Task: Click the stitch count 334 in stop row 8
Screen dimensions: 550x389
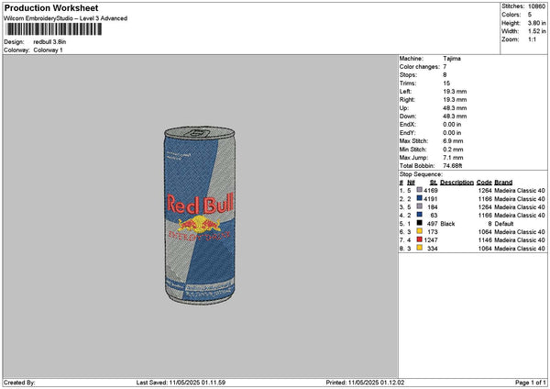Action: (x=433, y=249)
